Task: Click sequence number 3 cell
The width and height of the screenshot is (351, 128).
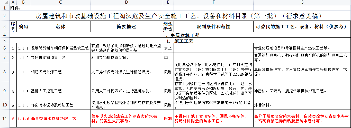Action: click(13, 72)
